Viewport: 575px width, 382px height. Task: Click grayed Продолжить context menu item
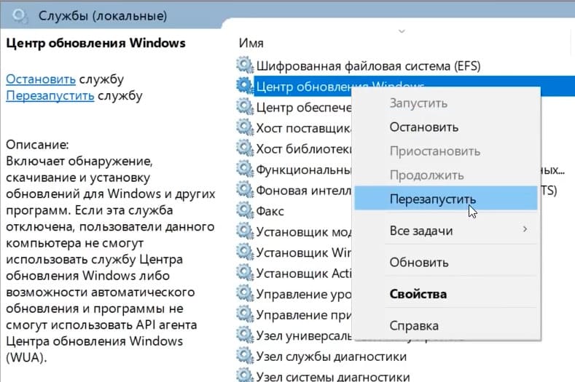(445, 175)
